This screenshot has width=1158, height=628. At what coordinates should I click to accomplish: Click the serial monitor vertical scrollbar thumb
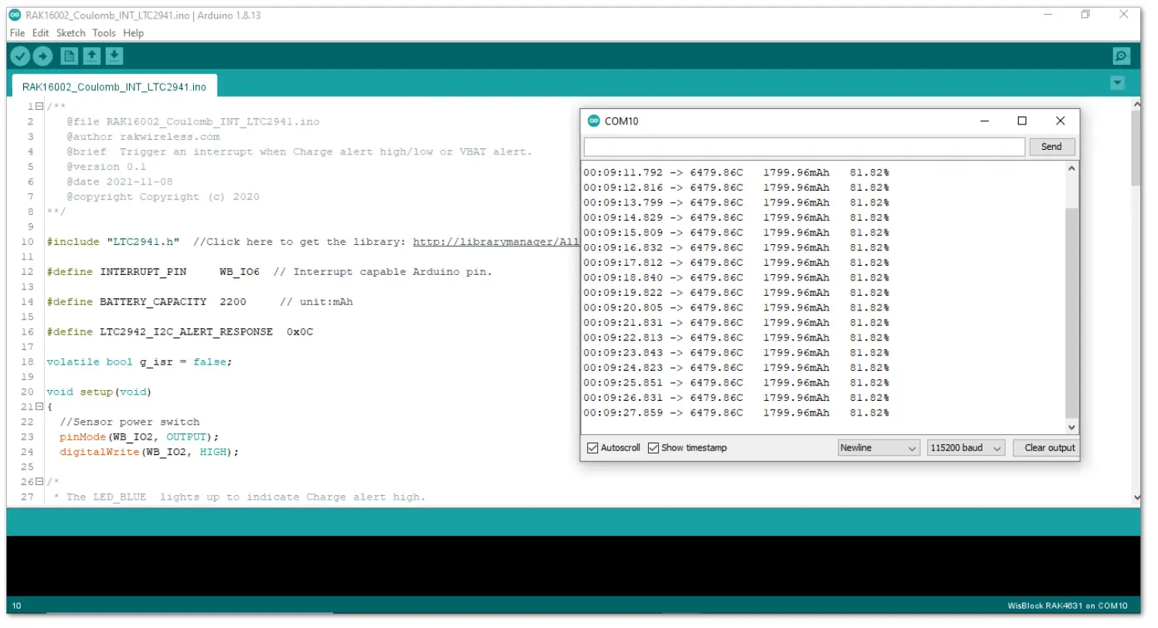pos(1071,313)
